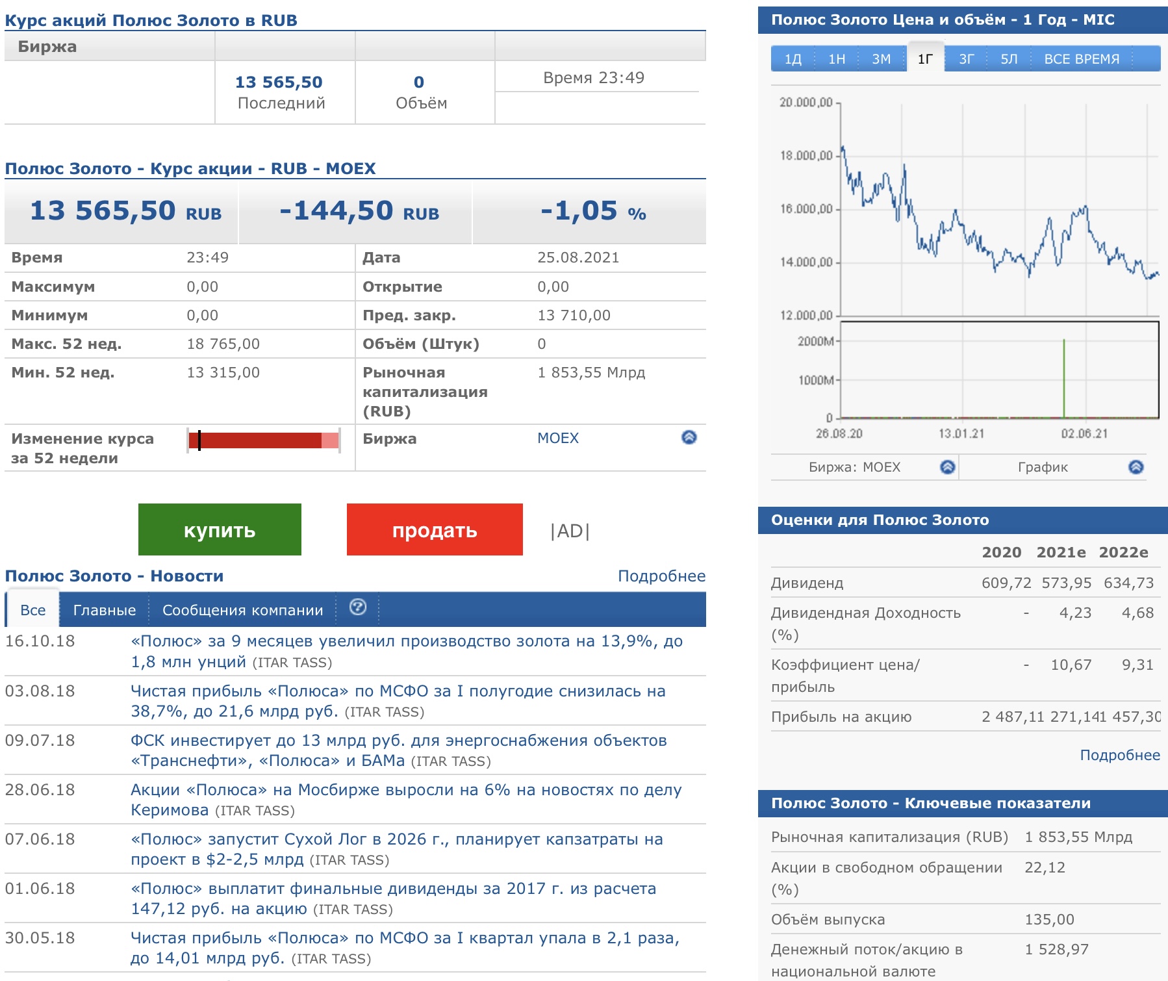
Task: Open the Биржа: MOEX dropdown under the chart
Action: (x=947, y=466)
